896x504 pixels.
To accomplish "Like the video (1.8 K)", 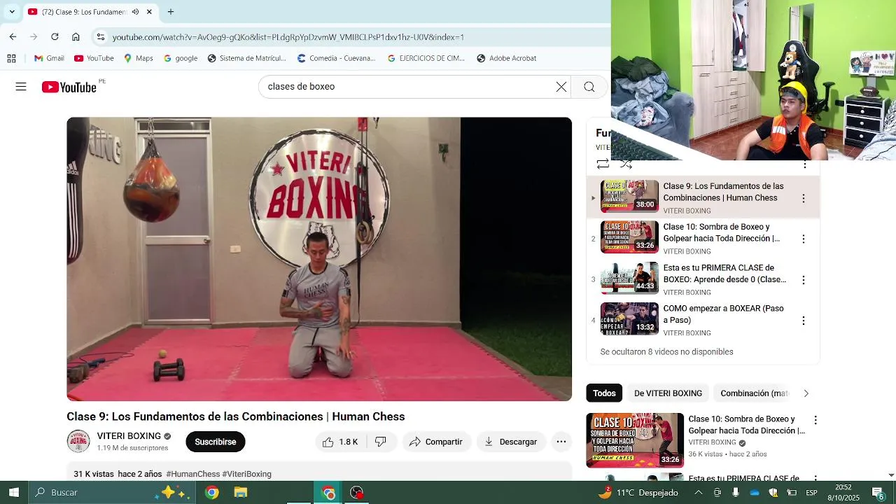I will point(339,442).
